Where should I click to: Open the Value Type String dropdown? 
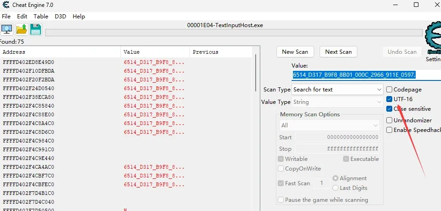click(x=337, y=102)
